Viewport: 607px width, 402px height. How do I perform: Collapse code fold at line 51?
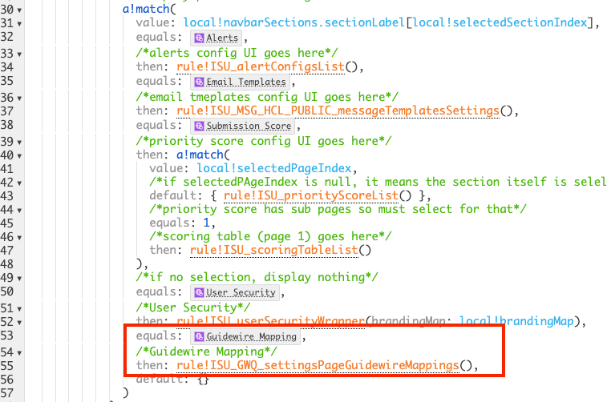point(19,309)
